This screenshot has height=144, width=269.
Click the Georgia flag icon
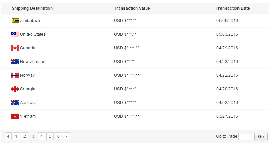point(15,89)
